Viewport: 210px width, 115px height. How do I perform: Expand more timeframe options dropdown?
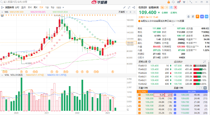[x=63, y=8]
